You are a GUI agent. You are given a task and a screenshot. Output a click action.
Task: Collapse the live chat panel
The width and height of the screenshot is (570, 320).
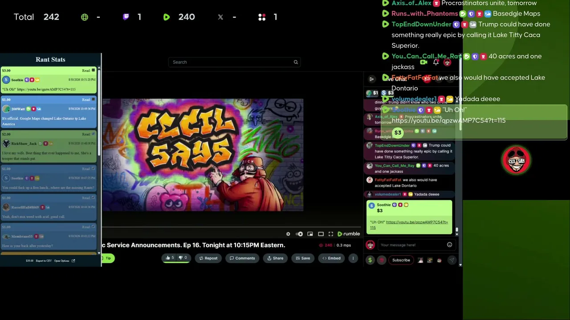[x=371, y=79]
